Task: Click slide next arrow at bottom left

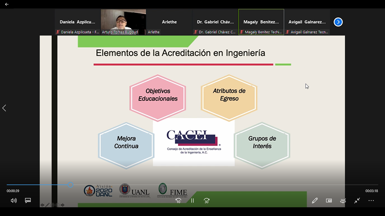Action: pyautogui.click(x=63, y=205)
